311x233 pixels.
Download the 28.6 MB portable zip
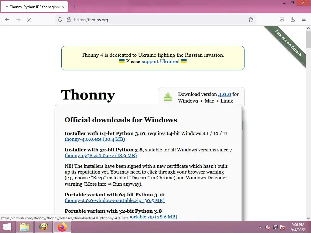click(x=153, y=217)
